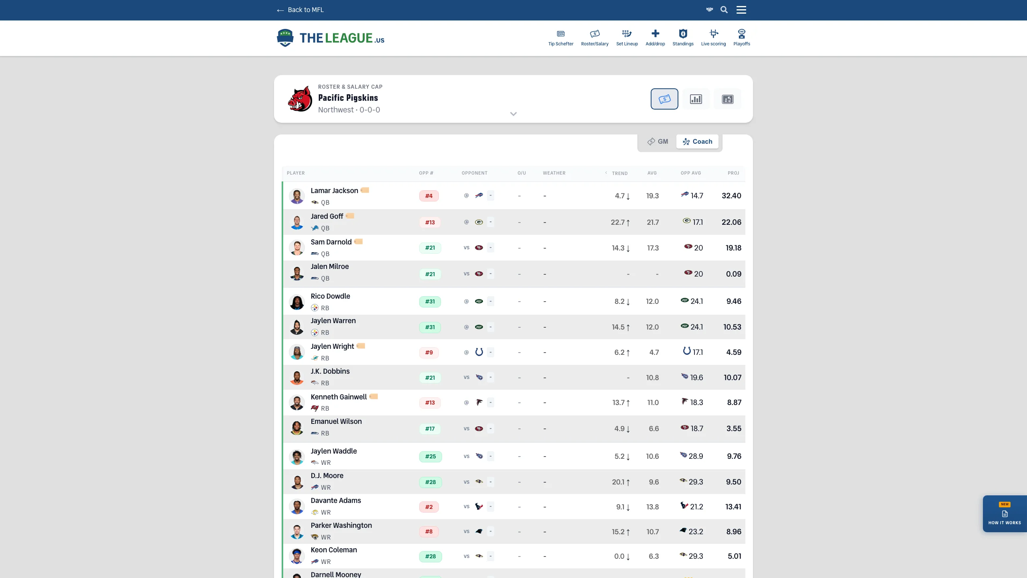Switch to GM mode
1027x578 pixels.
click(x=658, y=141)
